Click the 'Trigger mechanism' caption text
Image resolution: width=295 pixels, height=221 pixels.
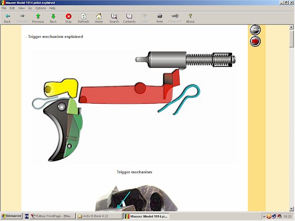tap(134, 172)
